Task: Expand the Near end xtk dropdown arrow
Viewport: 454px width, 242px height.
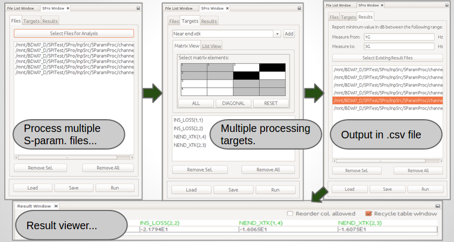Action: pos(277,34)
